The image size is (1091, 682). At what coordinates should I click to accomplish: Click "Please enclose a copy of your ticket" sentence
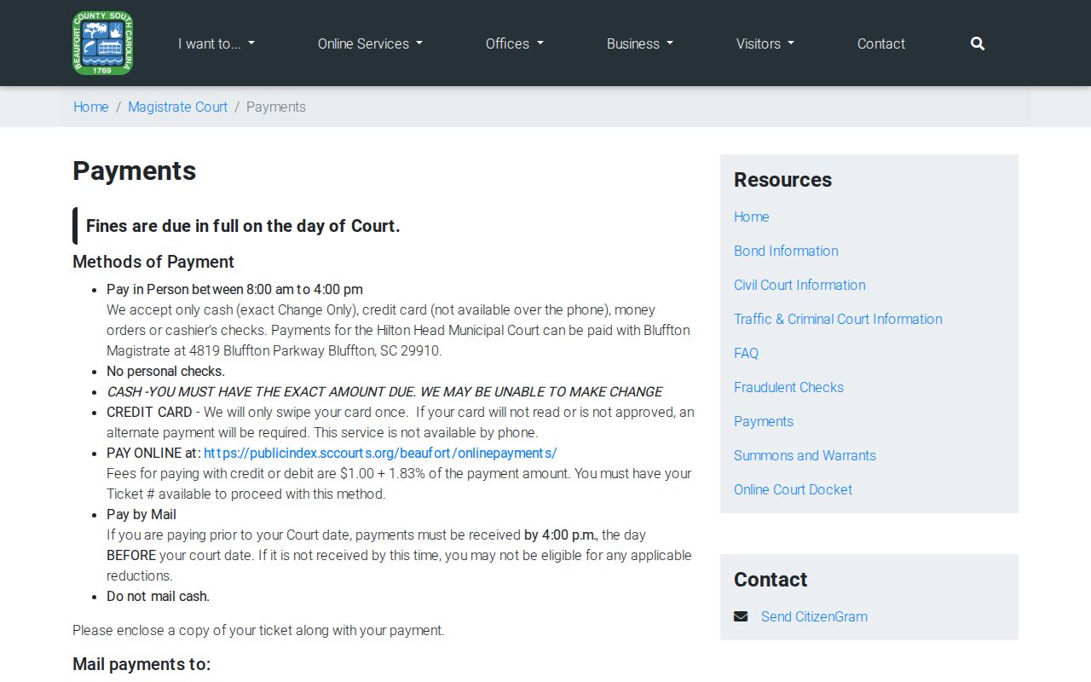[258, 630]
